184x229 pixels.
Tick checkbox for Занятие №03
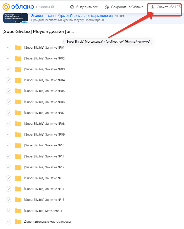[9, 69]
